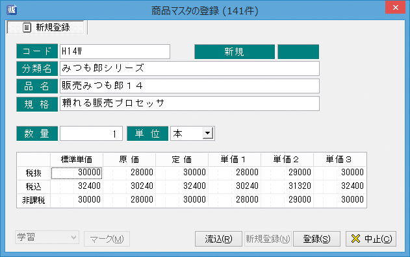The image size is (410, 257).
Task: Click the 品名 label
Action: (x=37, y=86)
